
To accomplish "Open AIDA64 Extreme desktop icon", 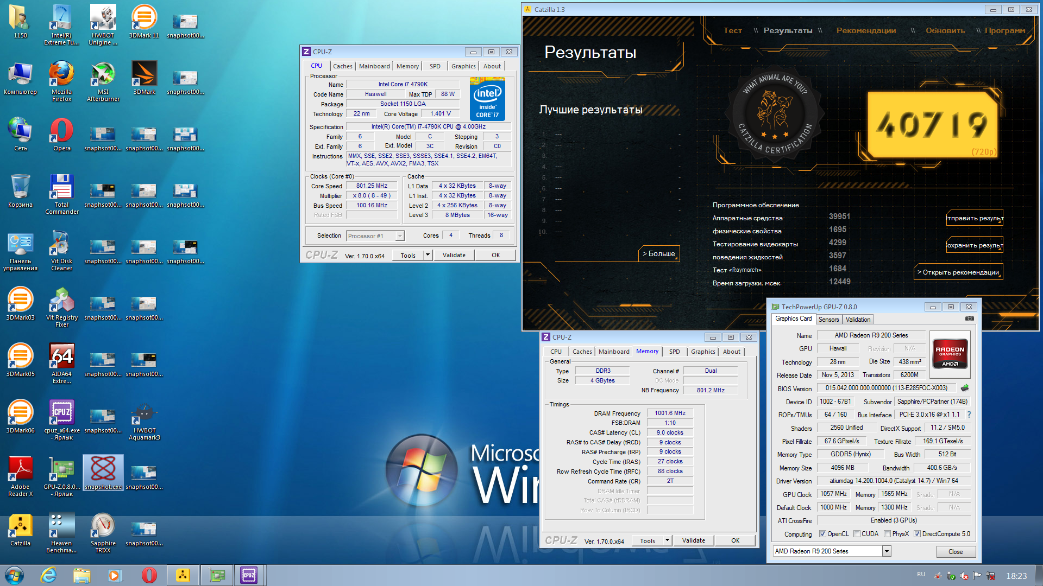I will point(61,363).
